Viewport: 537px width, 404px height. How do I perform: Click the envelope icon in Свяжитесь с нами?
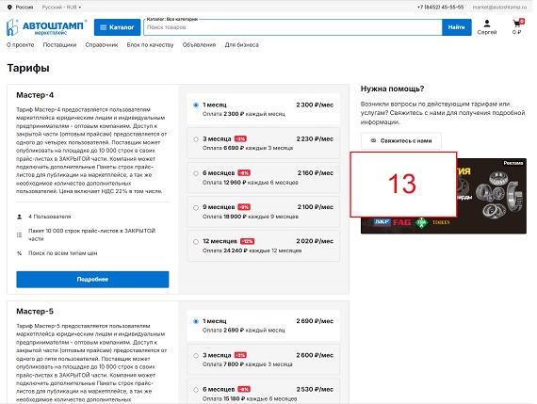[374, 140]
